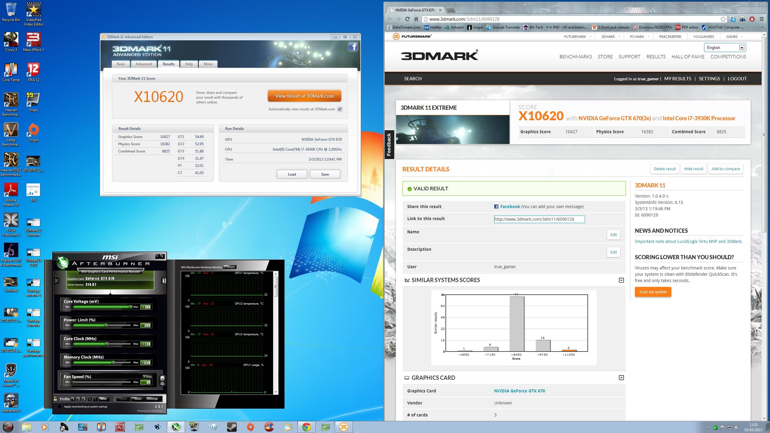Click the Afterburner profile lock icon
Image resolution: width=770 pixels, height=433 pixels.
56,399
